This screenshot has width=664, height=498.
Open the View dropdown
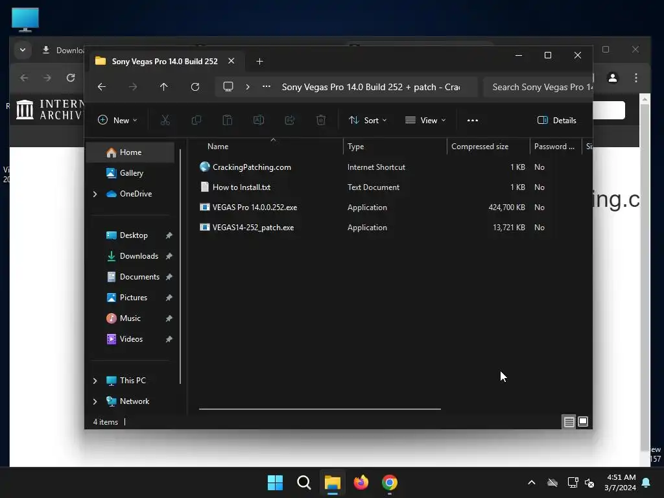pos(425,120)
